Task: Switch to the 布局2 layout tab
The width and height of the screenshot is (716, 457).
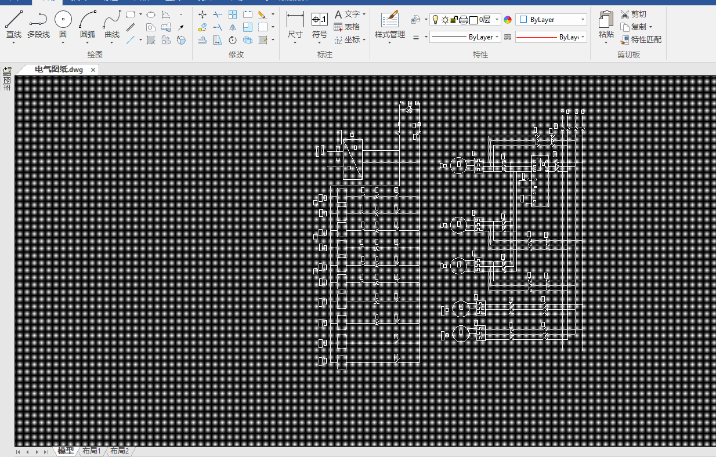Action: [120, 451]
